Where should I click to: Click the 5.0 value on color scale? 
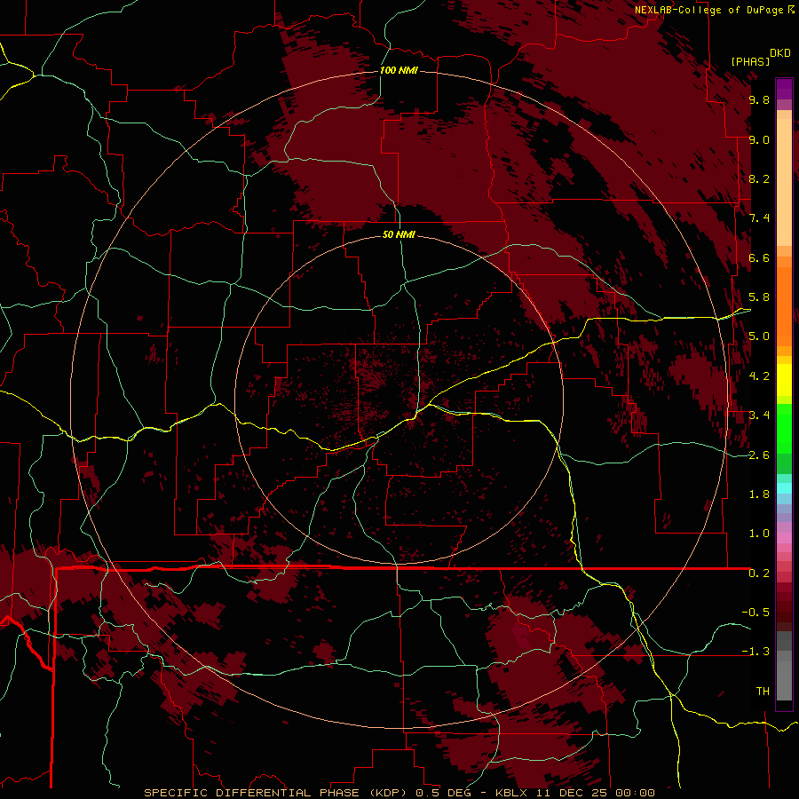click(x=759, y=336)
